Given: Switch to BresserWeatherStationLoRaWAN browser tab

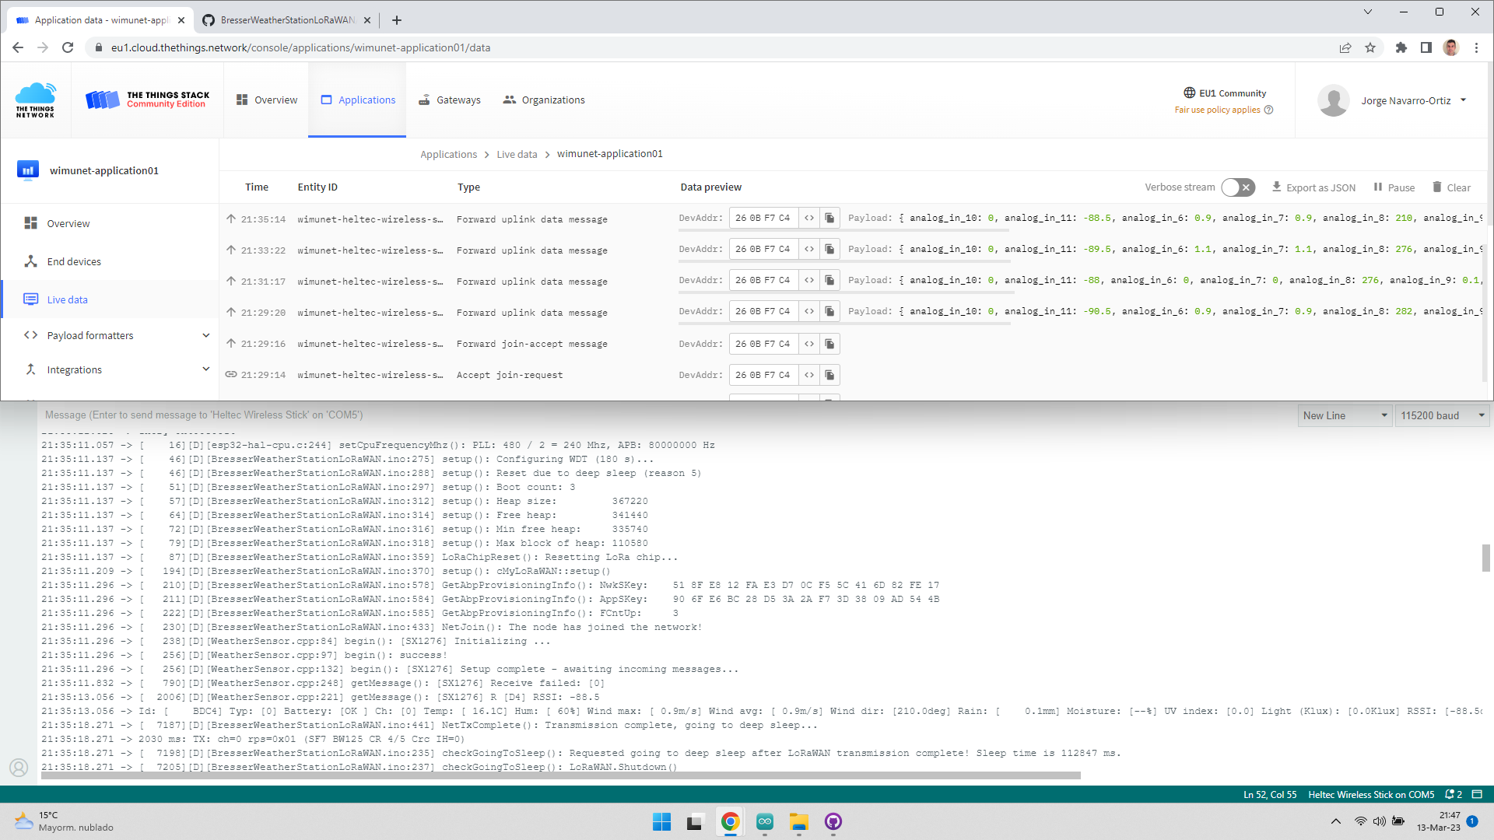Looking at the screenshot, I should [287, 20].
